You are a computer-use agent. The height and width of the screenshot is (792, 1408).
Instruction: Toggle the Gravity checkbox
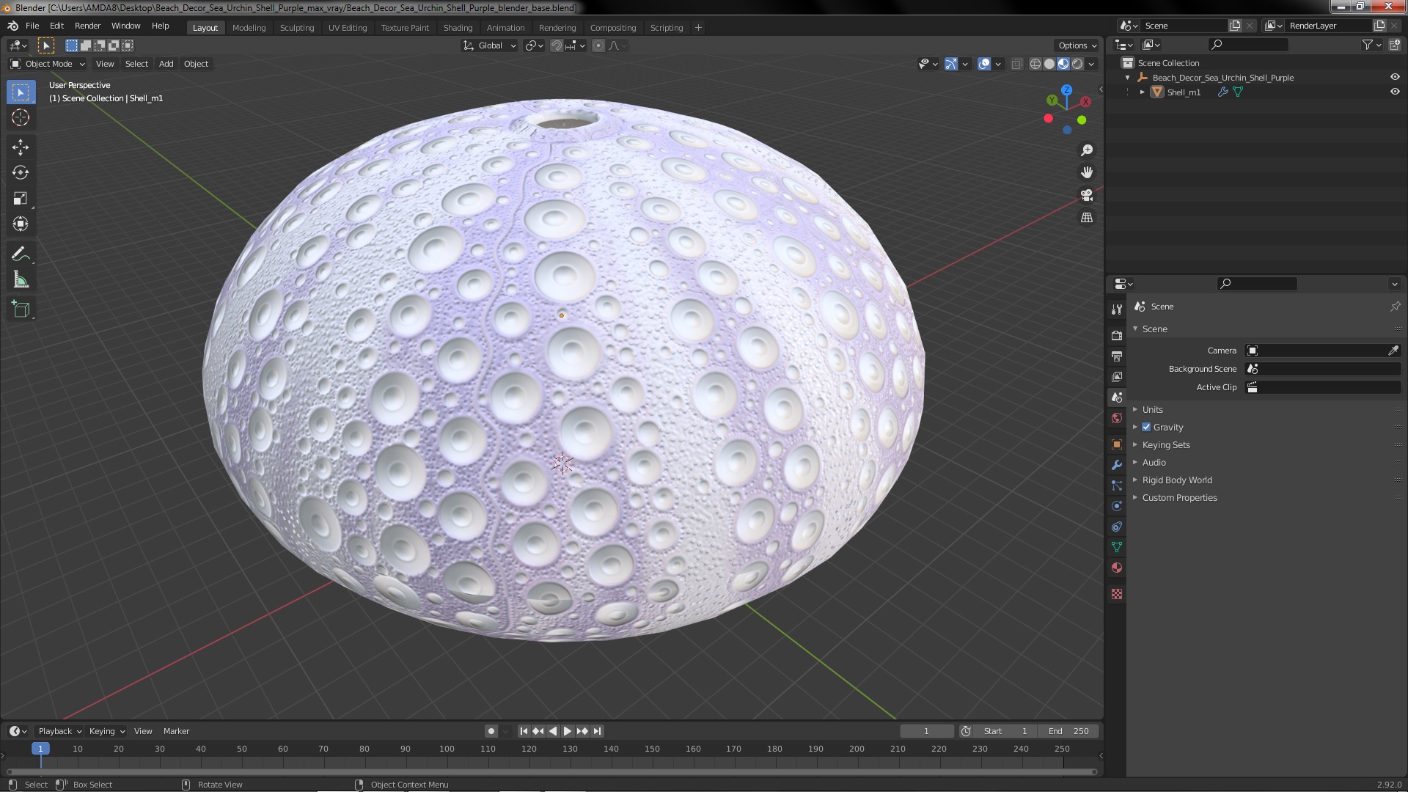(x=1146, y=428)
